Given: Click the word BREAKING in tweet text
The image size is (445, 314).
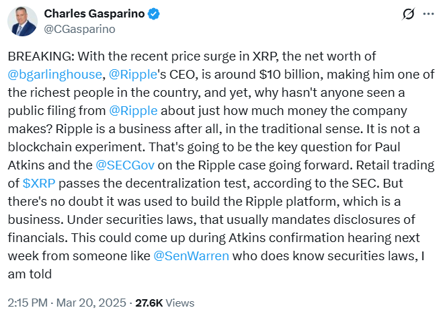Looking at the screenshot, I should coord(40,56).
